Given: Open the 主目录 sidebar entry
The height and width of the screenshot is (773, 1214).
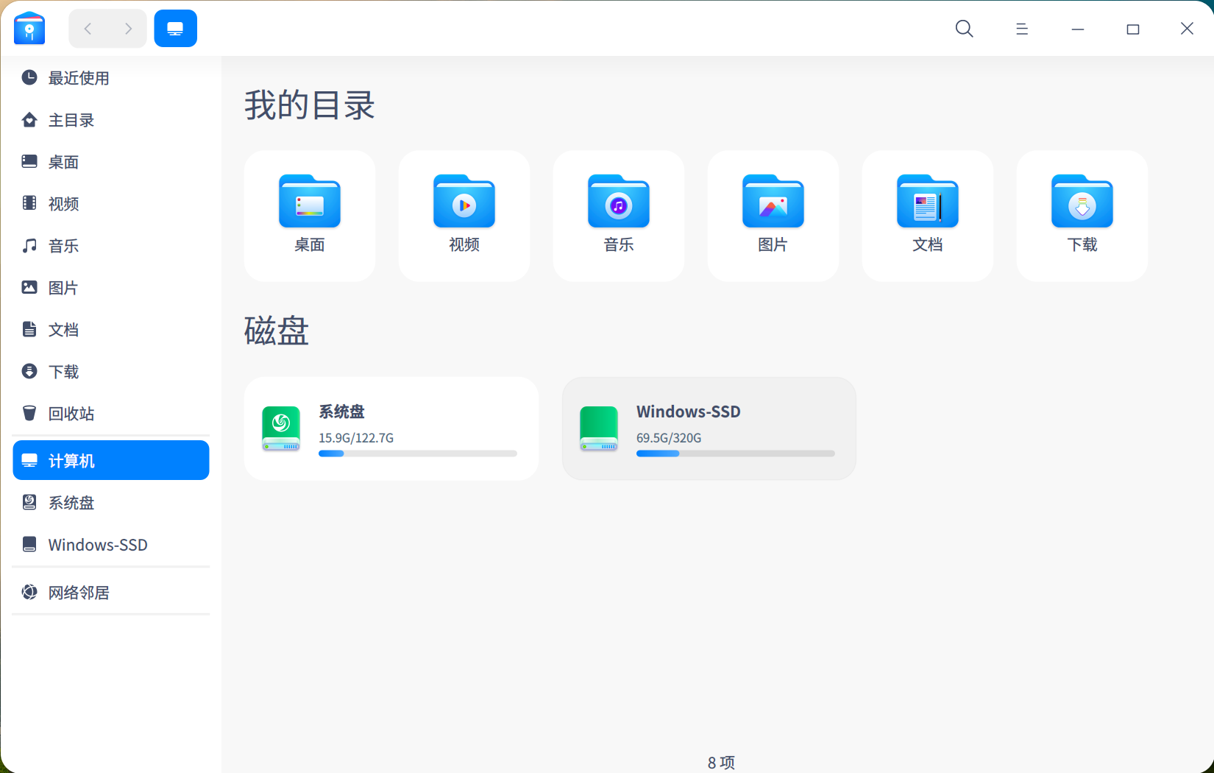Looking at the screenshot, I should click(x=71, y=120).
